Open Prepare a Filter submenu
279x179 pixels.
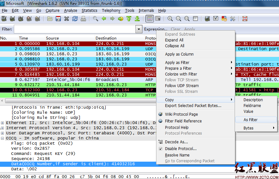click(x=196, y=68)
